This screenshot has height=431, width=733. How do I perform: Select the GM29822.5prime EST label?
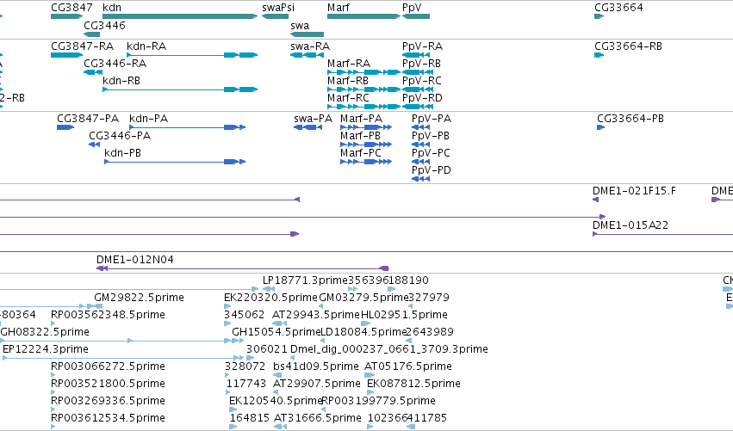[139, 298]
